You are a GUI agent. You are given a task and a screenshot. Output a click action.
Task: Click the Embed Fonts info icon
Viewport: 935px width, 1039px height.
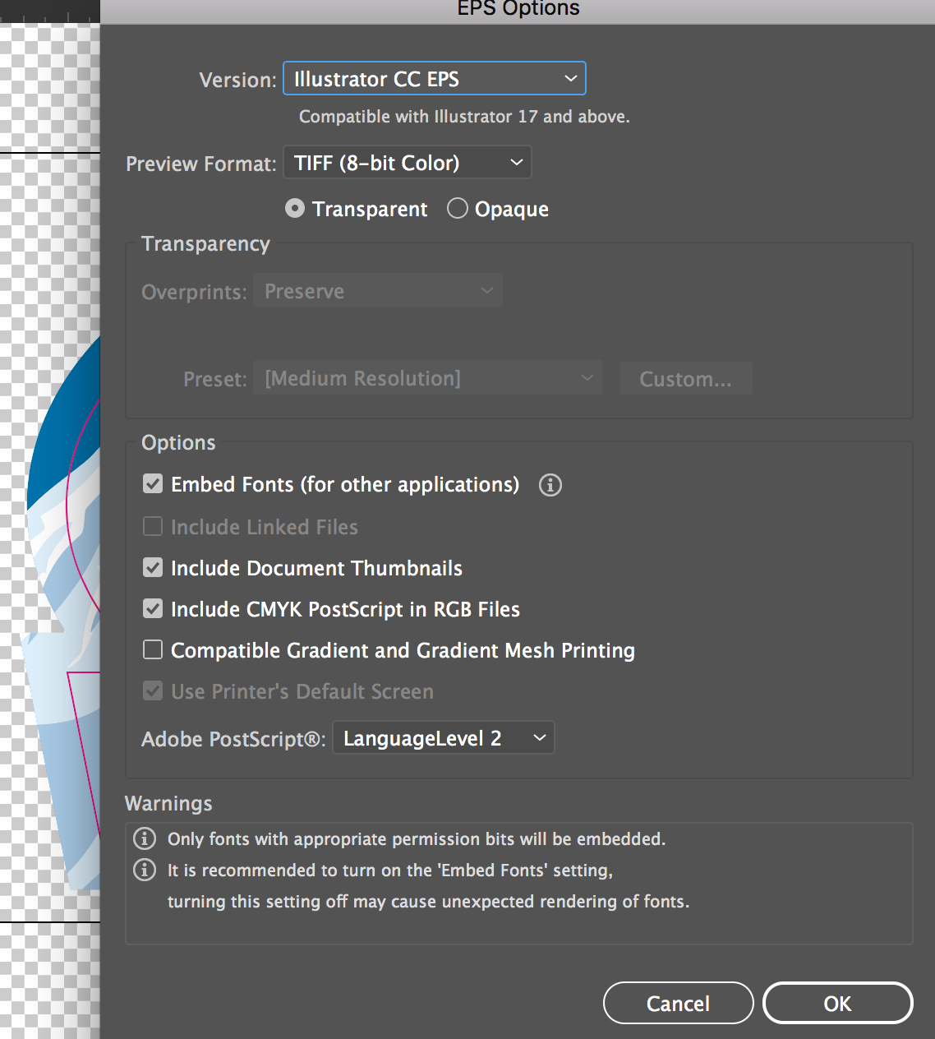coord(550,485)
